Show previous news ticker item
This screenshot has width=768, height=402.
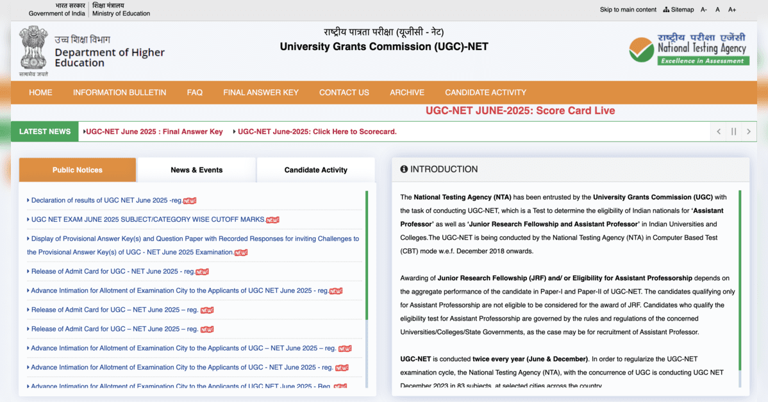click(719, 131)
